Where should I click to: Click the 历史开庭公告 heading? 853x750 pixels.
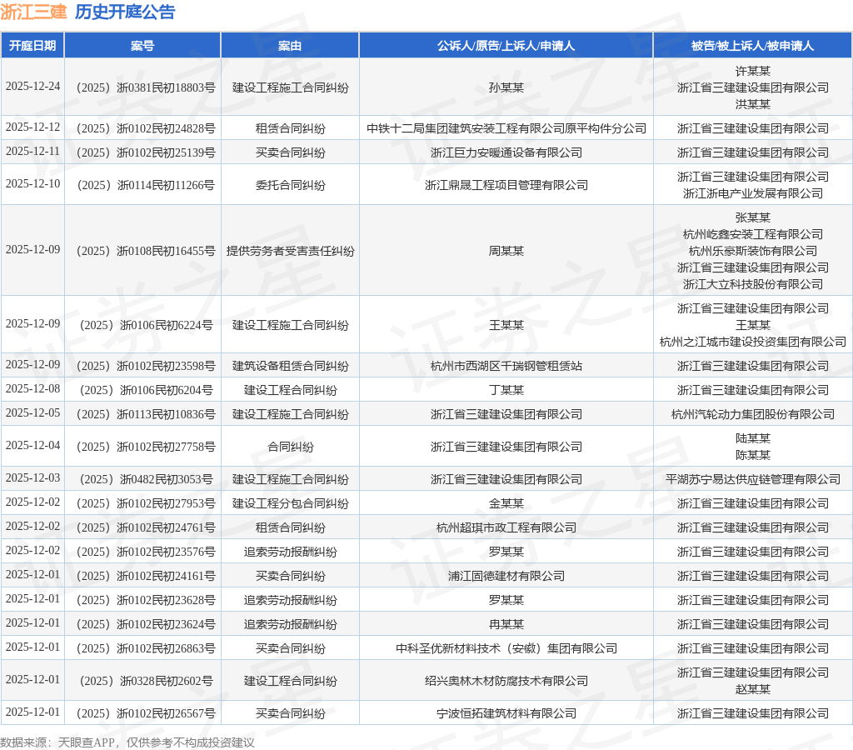(125, 12)
